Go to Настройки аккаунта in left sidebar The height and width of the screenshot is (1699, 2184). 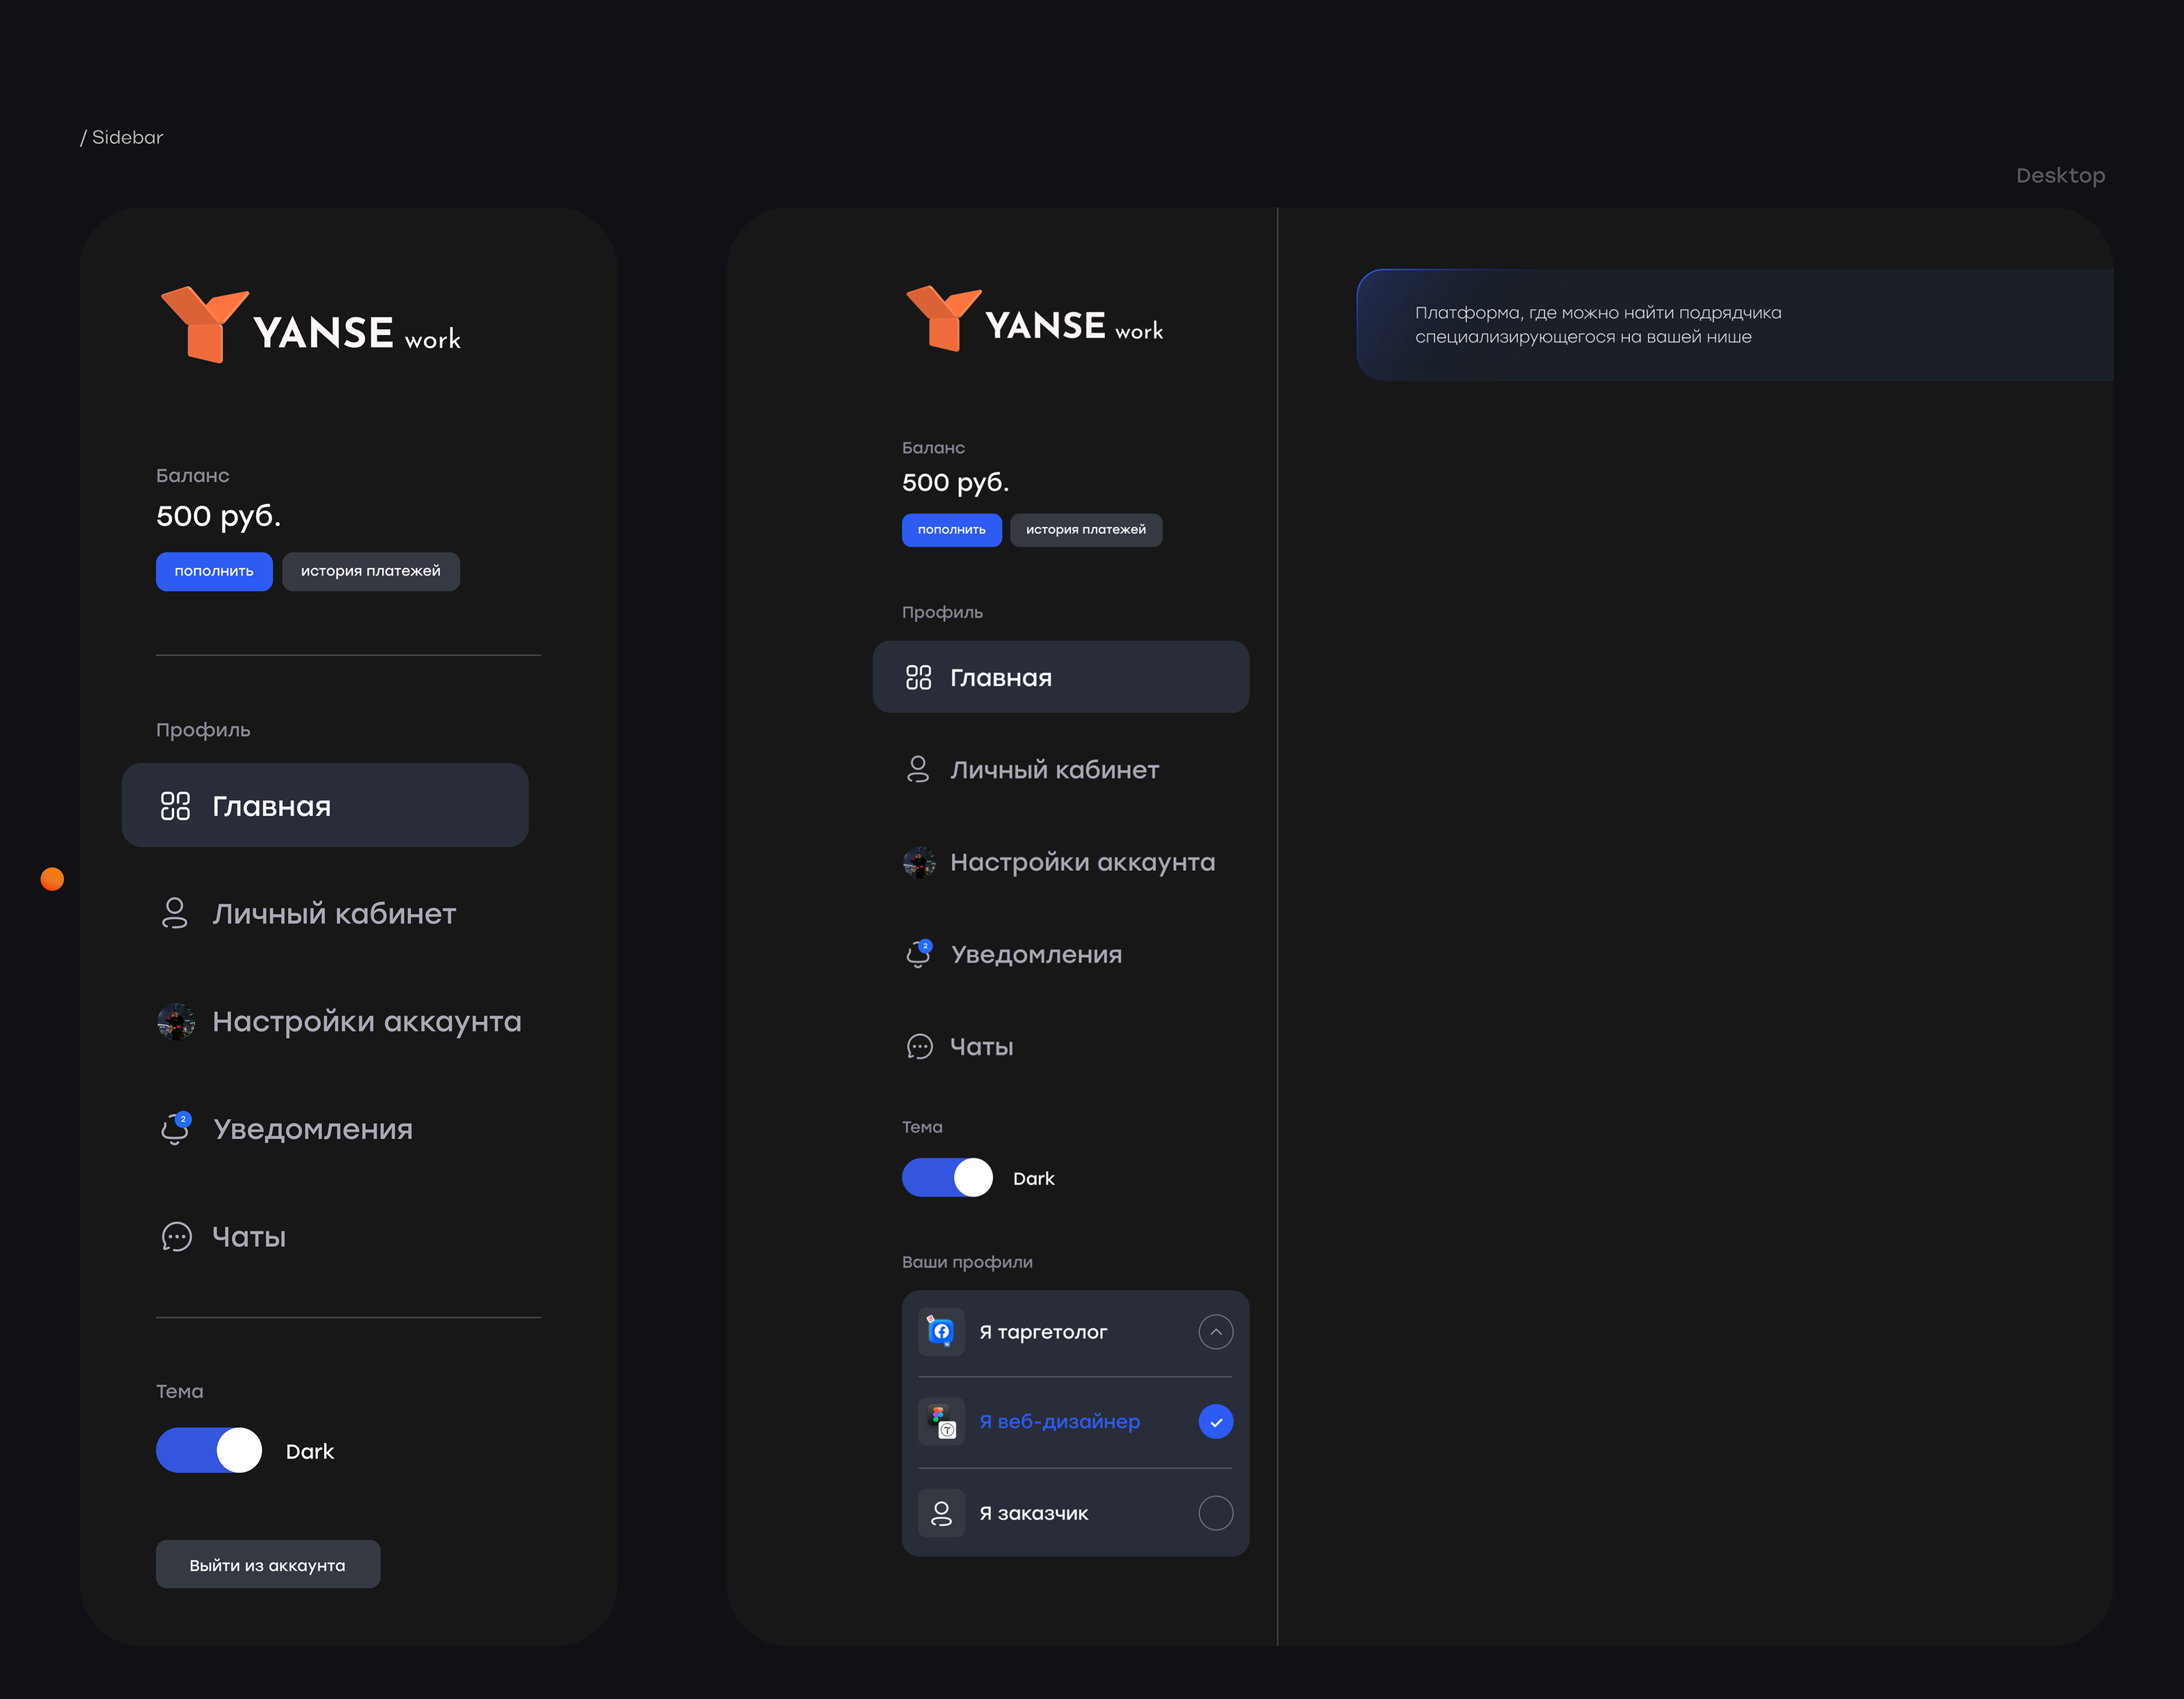click(x=366, y=1021)
